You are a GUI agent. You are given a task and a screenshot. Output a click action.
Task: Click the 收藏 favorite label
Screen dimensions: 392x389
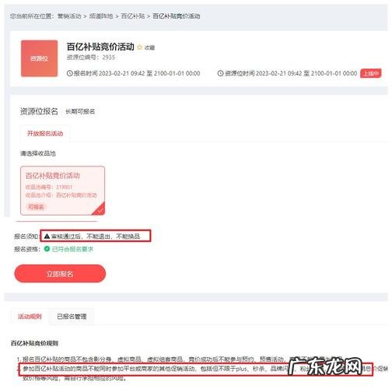pyautogui.click(x=149, y=47)
